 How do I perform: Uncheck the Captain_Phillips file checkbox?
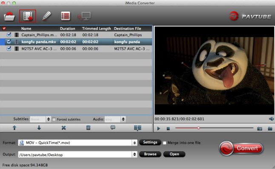coord(9,34)
